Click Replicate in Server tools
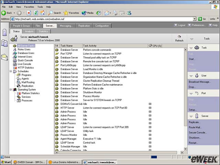The image size is (220, 165). [195, 122]
